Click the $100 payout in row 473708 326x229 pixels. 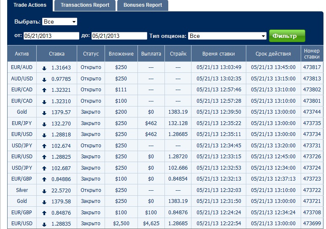click(x=151, y=213)
